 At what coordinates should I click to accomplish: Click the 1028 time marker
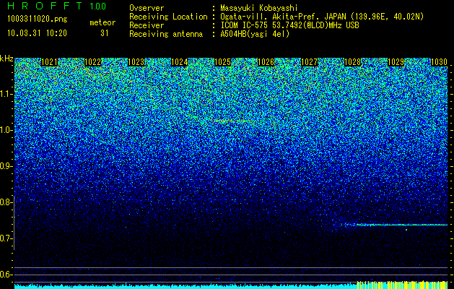point(353,62)
